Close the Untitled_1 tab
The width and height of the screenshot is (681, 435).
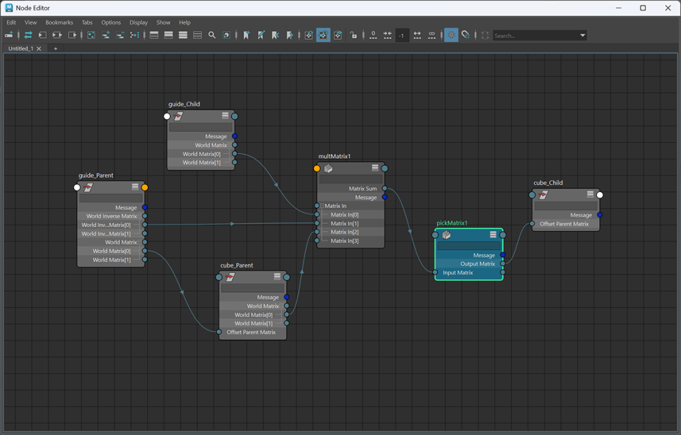point(39,48)
